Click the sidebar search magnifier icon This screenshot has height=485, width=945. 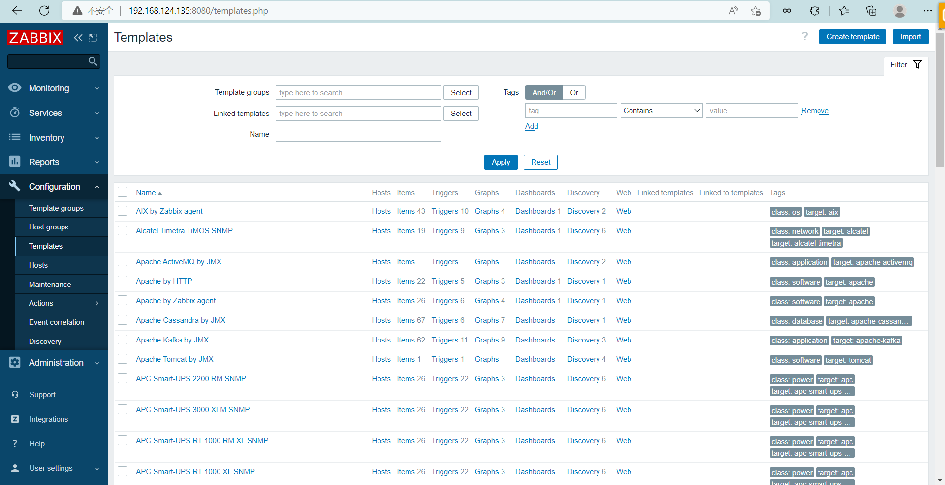tap(93, 61)
